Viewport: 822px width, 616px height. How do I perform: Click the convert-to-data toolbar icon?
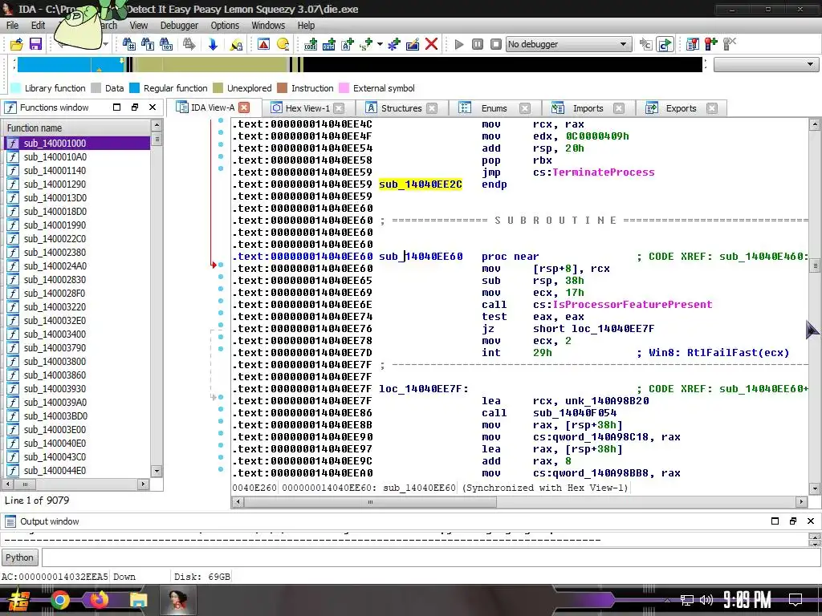(x=329, y=45)
